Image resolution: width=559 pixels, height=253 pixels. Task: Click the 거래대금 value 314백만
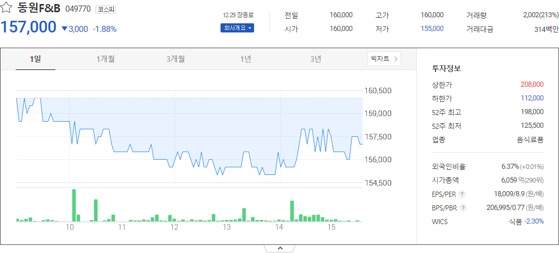546,29
